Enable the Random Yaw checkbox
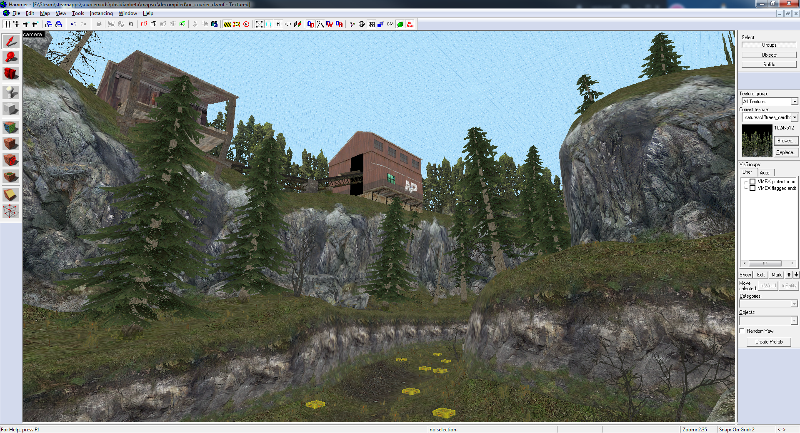800x433 pixels. pyautogui.click(x=742, y=331)
